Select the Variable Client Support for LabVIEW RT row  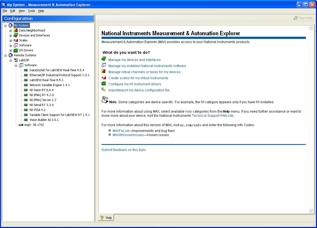pyautogui.click(x=59, y=115)
